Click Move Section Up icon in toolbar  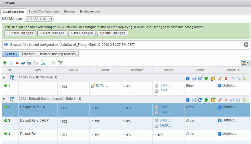pos(23,63)
